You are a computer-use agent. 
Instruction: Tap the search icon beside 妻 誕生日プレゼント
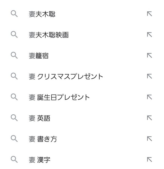click(14, 97)
